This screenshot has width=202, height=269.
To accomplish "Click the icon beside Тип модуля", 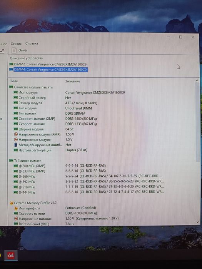I will 16,108.
